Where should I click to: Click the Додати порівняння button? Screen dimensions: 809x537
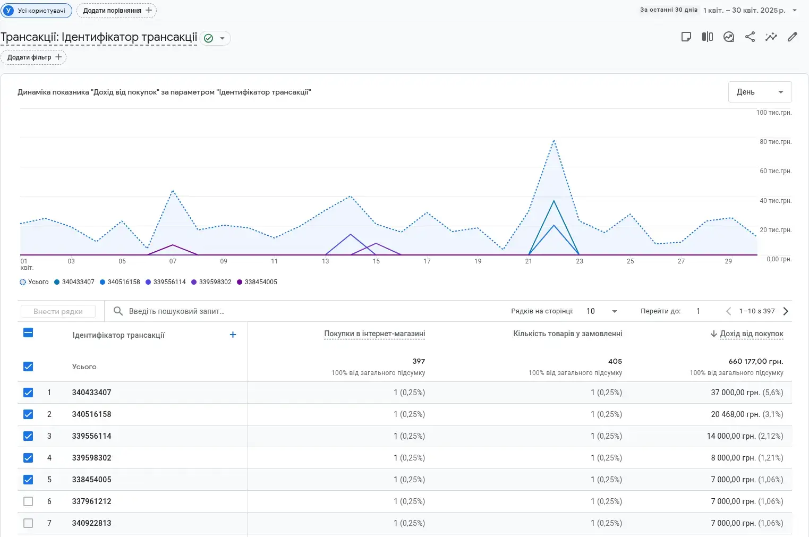pyautogui.click(x=117, y=11)
